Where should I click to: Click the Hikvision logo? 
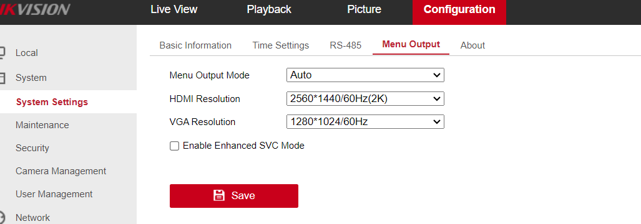(x=35, y=9)
